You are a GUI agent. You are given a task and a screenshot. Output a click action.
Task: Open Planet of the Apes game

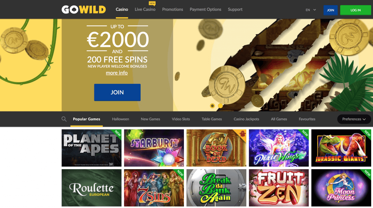pos(91,148)
